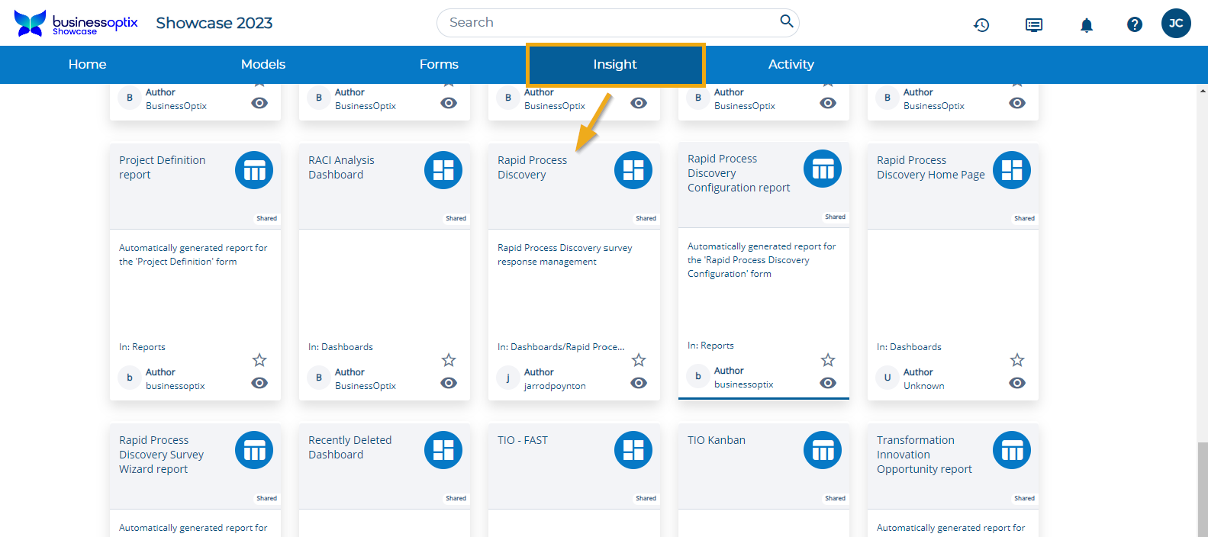Open the history clock icon in header
This screenshot has height=537, width=1208.
coord(981,25)
